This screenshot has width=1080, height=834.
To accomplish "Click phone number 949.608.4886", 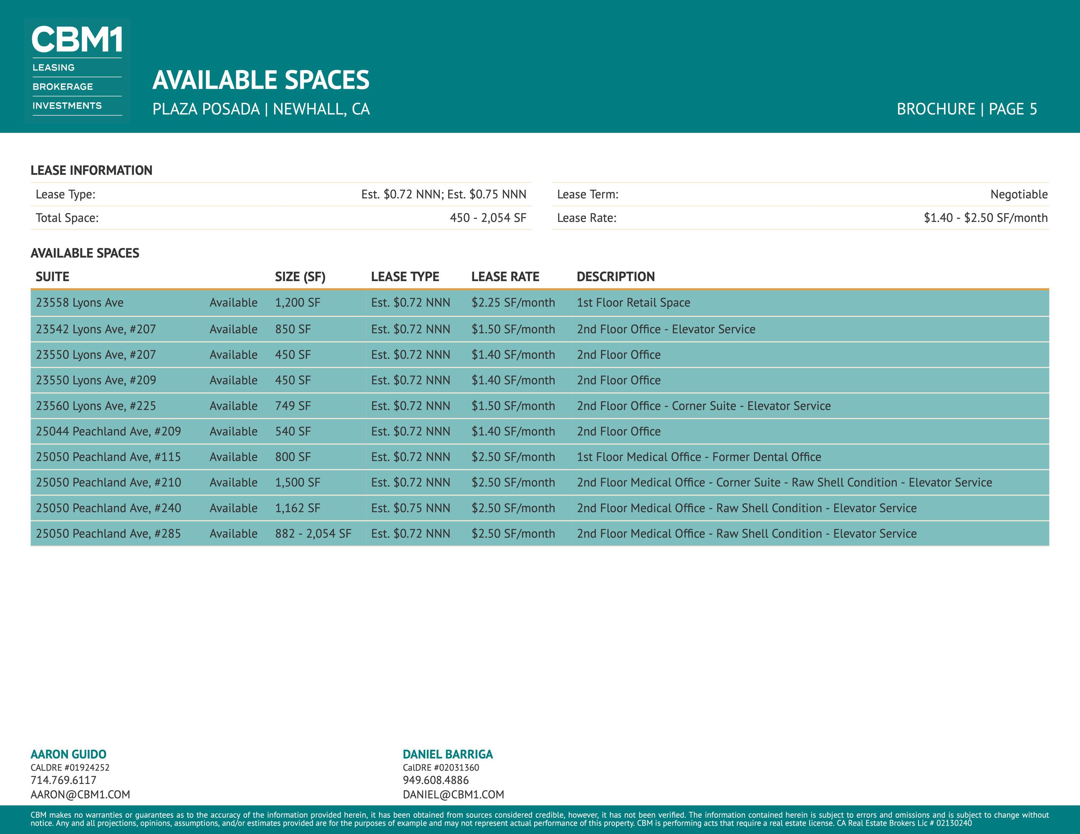I will [x=435, y=780].
